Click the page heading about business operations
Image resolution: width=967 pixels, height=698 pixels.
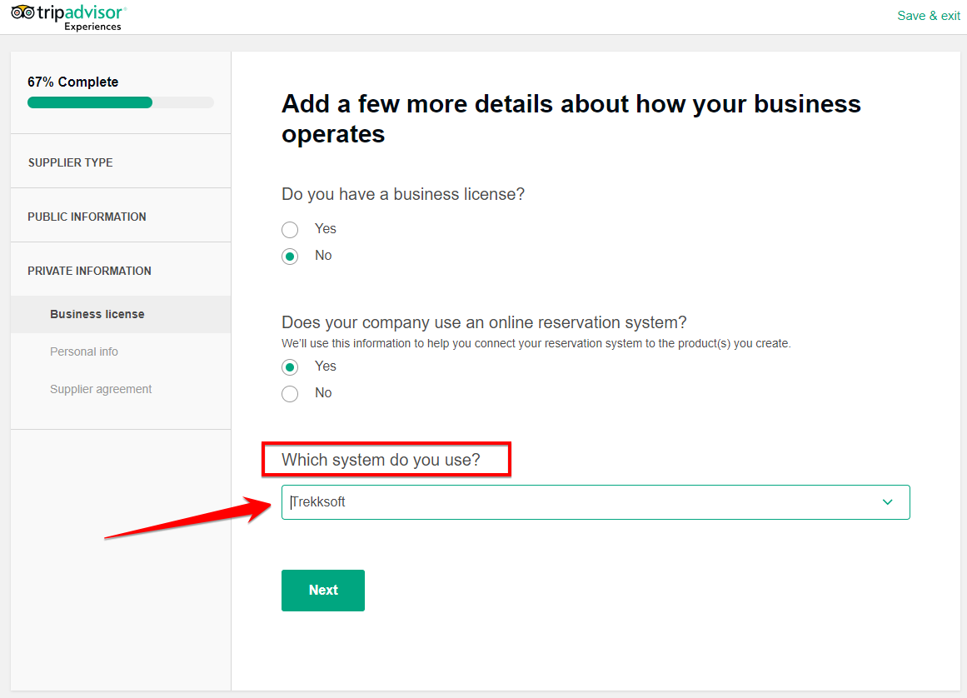(x=571, y=118)
